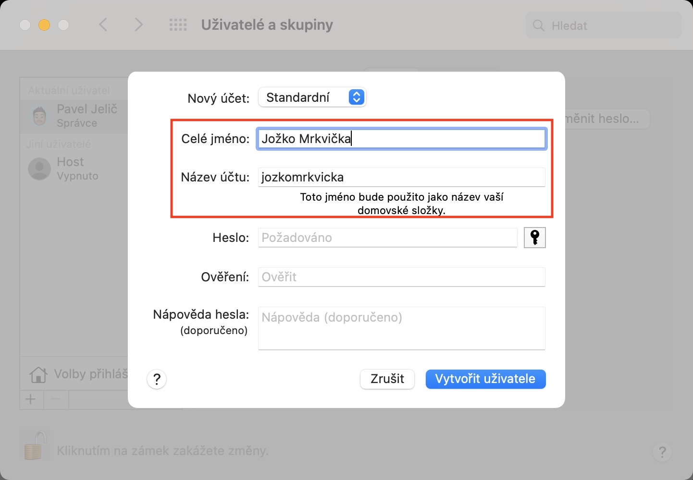Go back with the left chevron

[103, 25]
